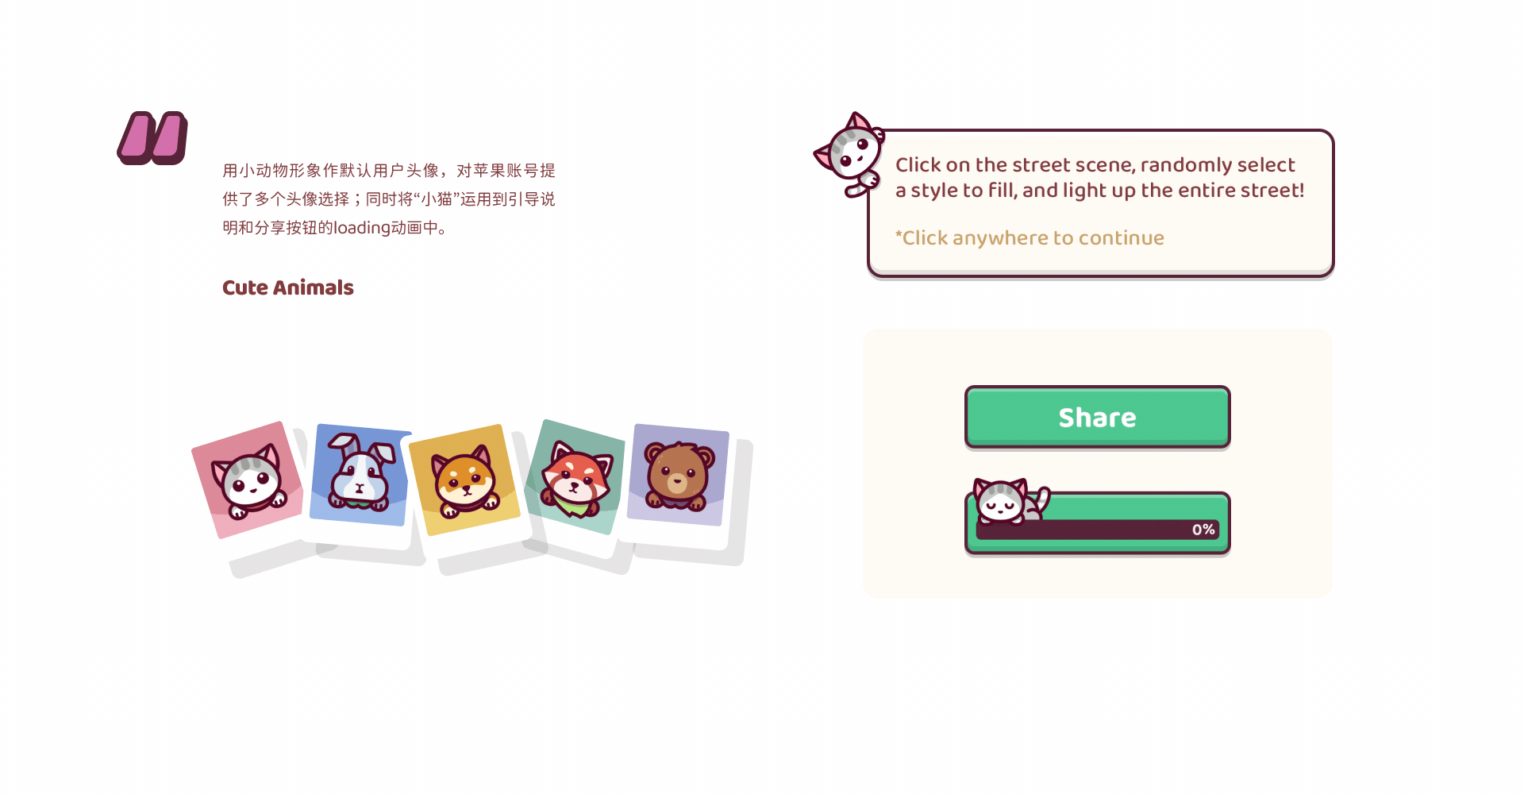Click '*Click anywhere to continue' text
This screenshot has height=794, width=1524.
coord(1029,237)
